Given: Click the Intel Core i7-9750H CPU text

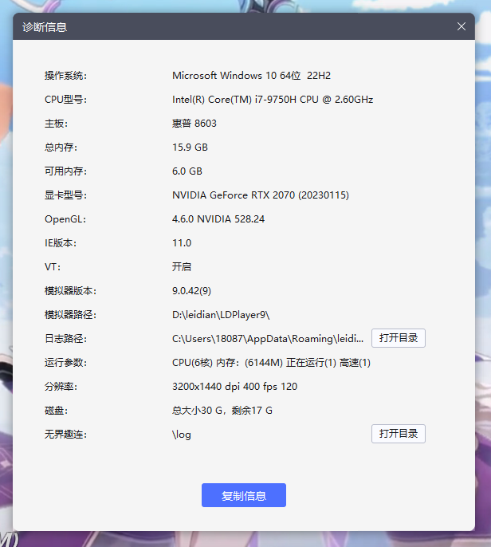Looking at the screenshot, I should tap(273, 100).
